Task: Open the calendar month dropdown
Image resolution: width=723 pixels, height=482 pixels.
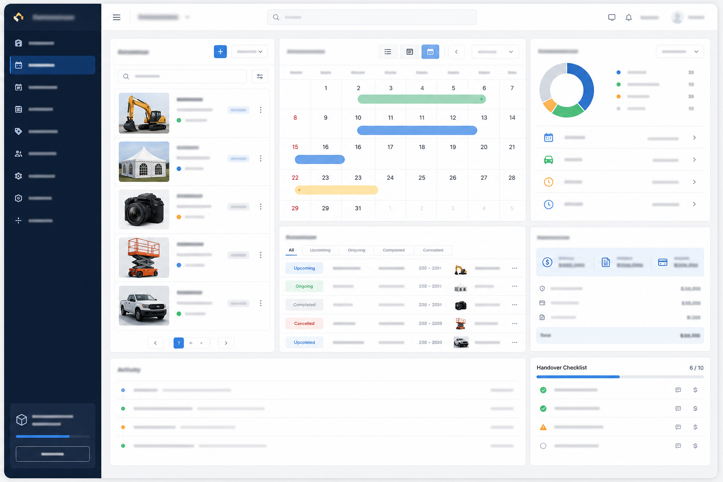Action: 495,52
